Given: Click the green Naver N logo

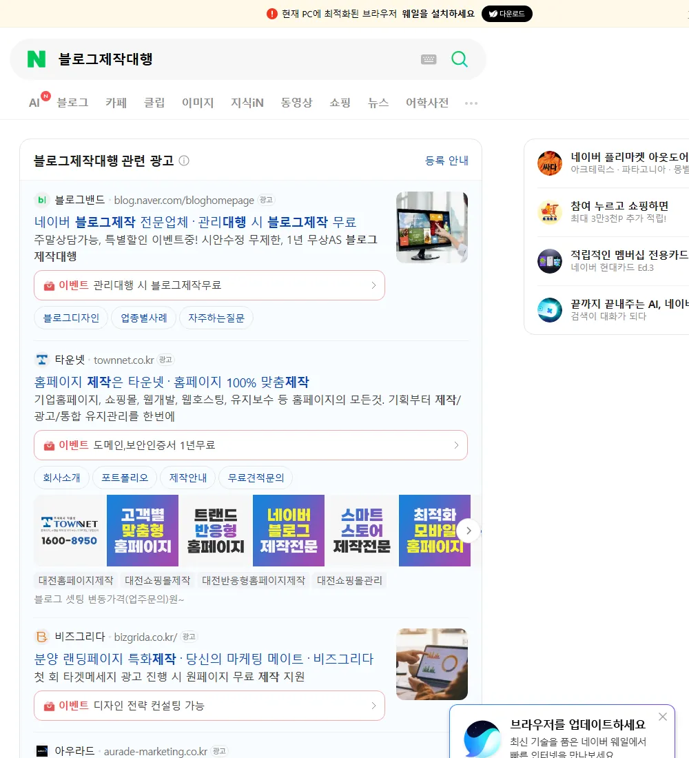Looking at the screenshot, I should [x=37, y=59].
